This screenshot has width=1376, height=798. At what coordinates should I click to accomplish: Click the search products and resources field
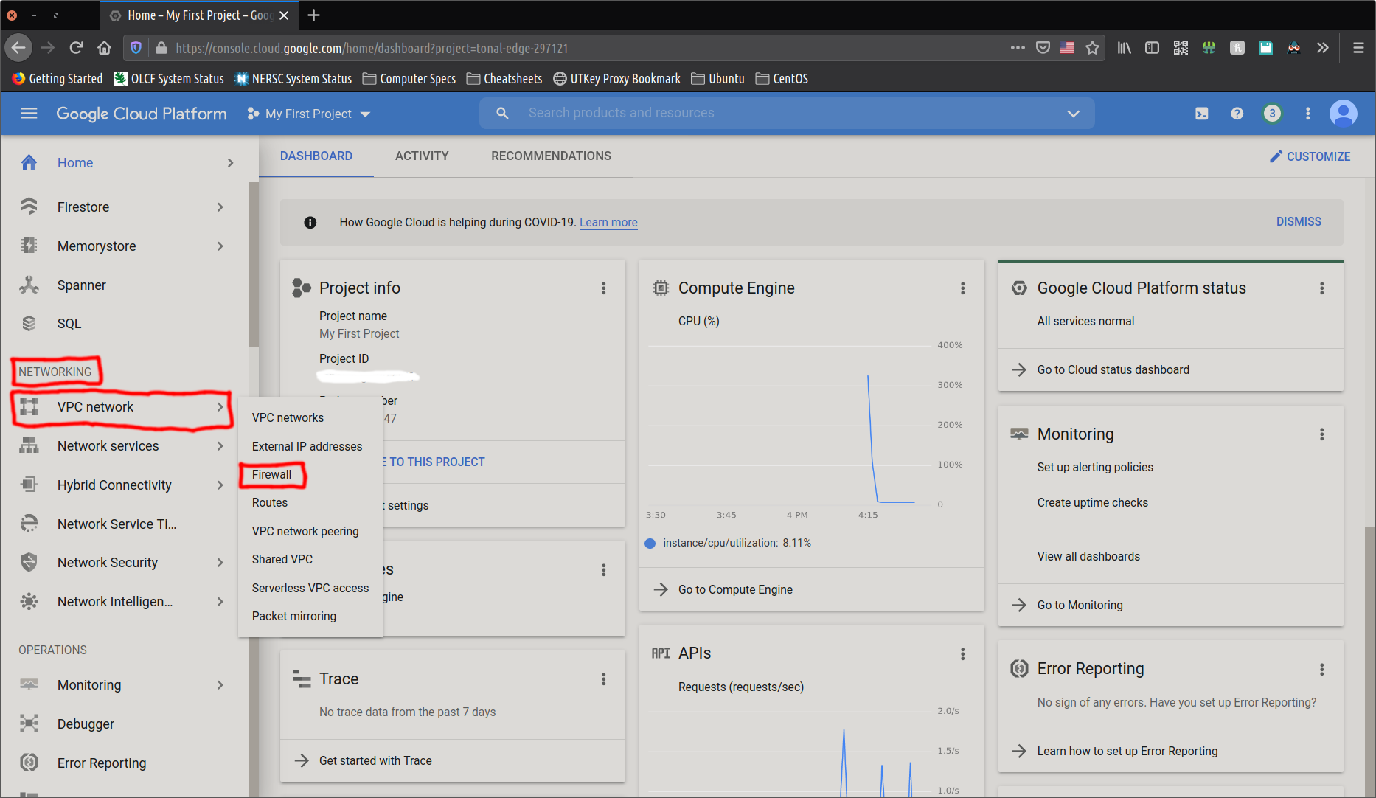click(787, 114)
